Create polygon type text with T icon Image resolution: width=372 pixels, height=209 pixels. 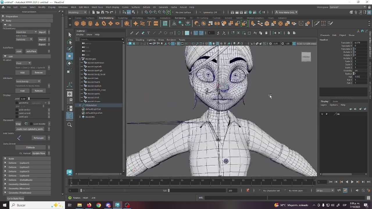(x=149, y=24)
